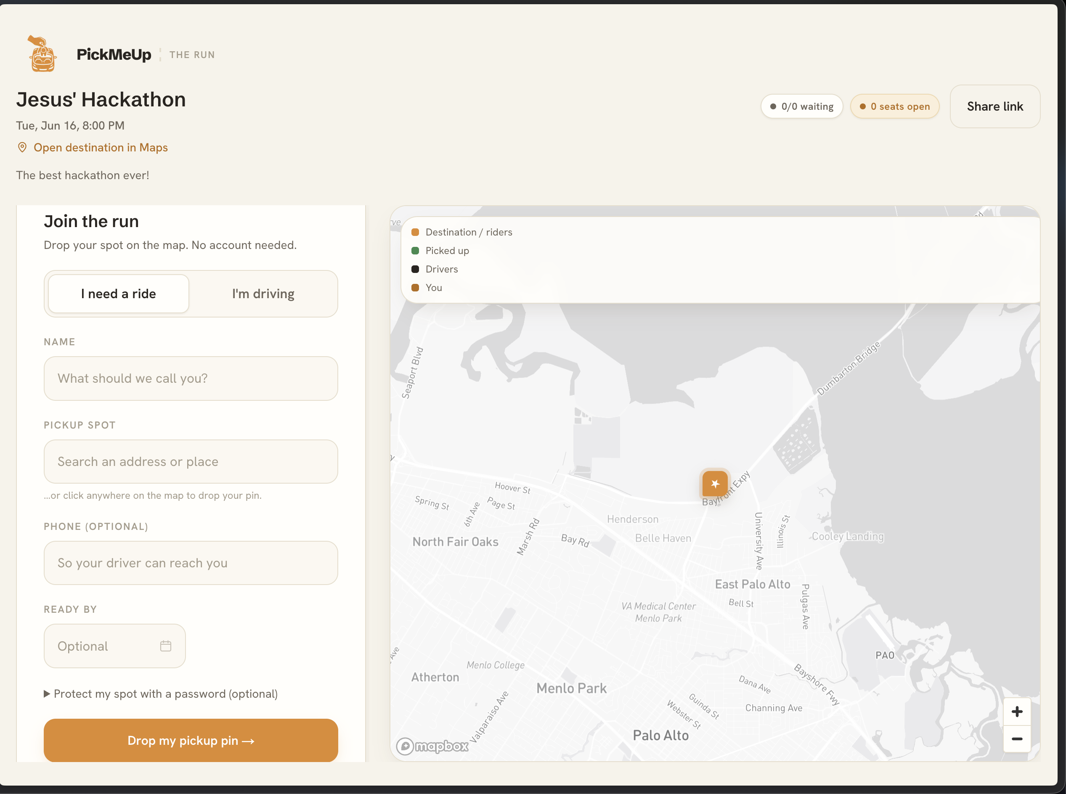Click the PAO airport map label
Image resolution: width=1066 pixels, height=794 pixels.
tap(885, 655)
